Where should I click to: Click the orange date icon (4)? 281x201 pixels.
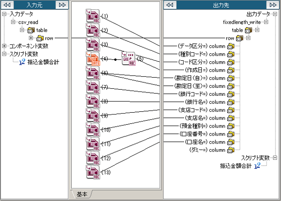(x=93, y=59)
